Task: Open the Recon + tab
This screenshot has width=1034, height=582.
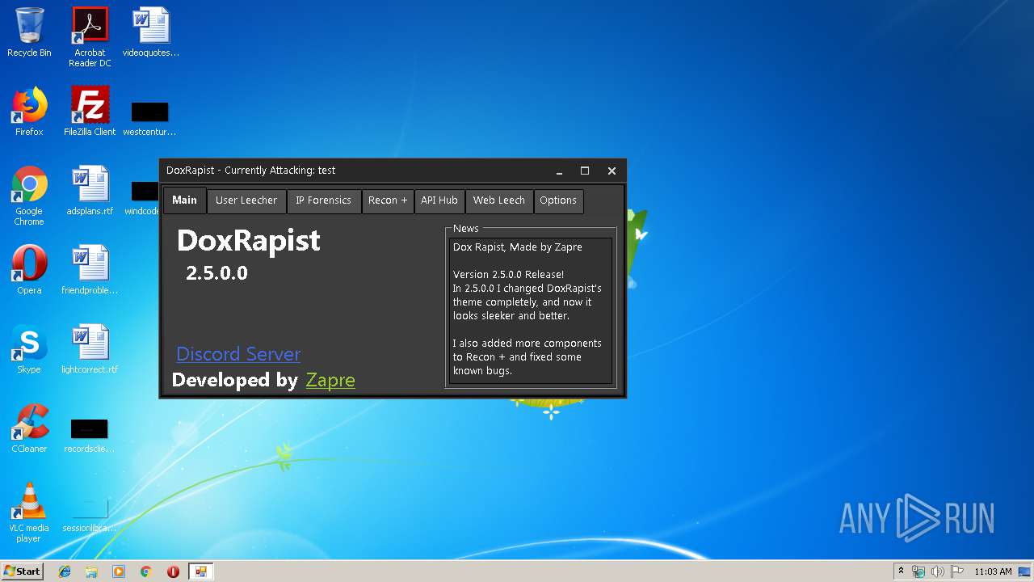Action: [x=388, y=200]
